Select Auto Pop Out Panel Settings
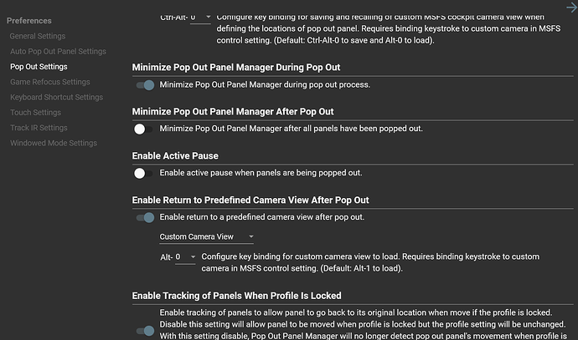The width and height of the screenshot is (578, 340). 58,51
